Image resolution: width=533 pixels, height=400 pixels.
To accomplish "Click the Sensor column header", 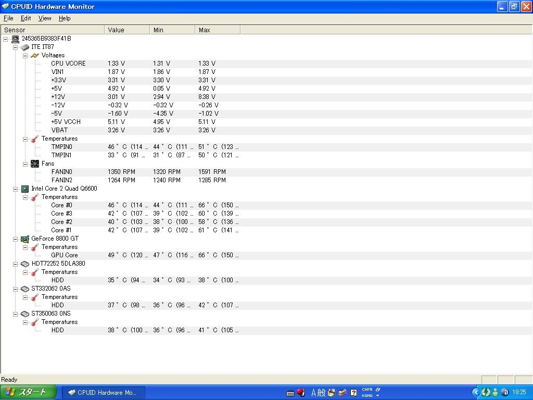I will tap(53, 30).
